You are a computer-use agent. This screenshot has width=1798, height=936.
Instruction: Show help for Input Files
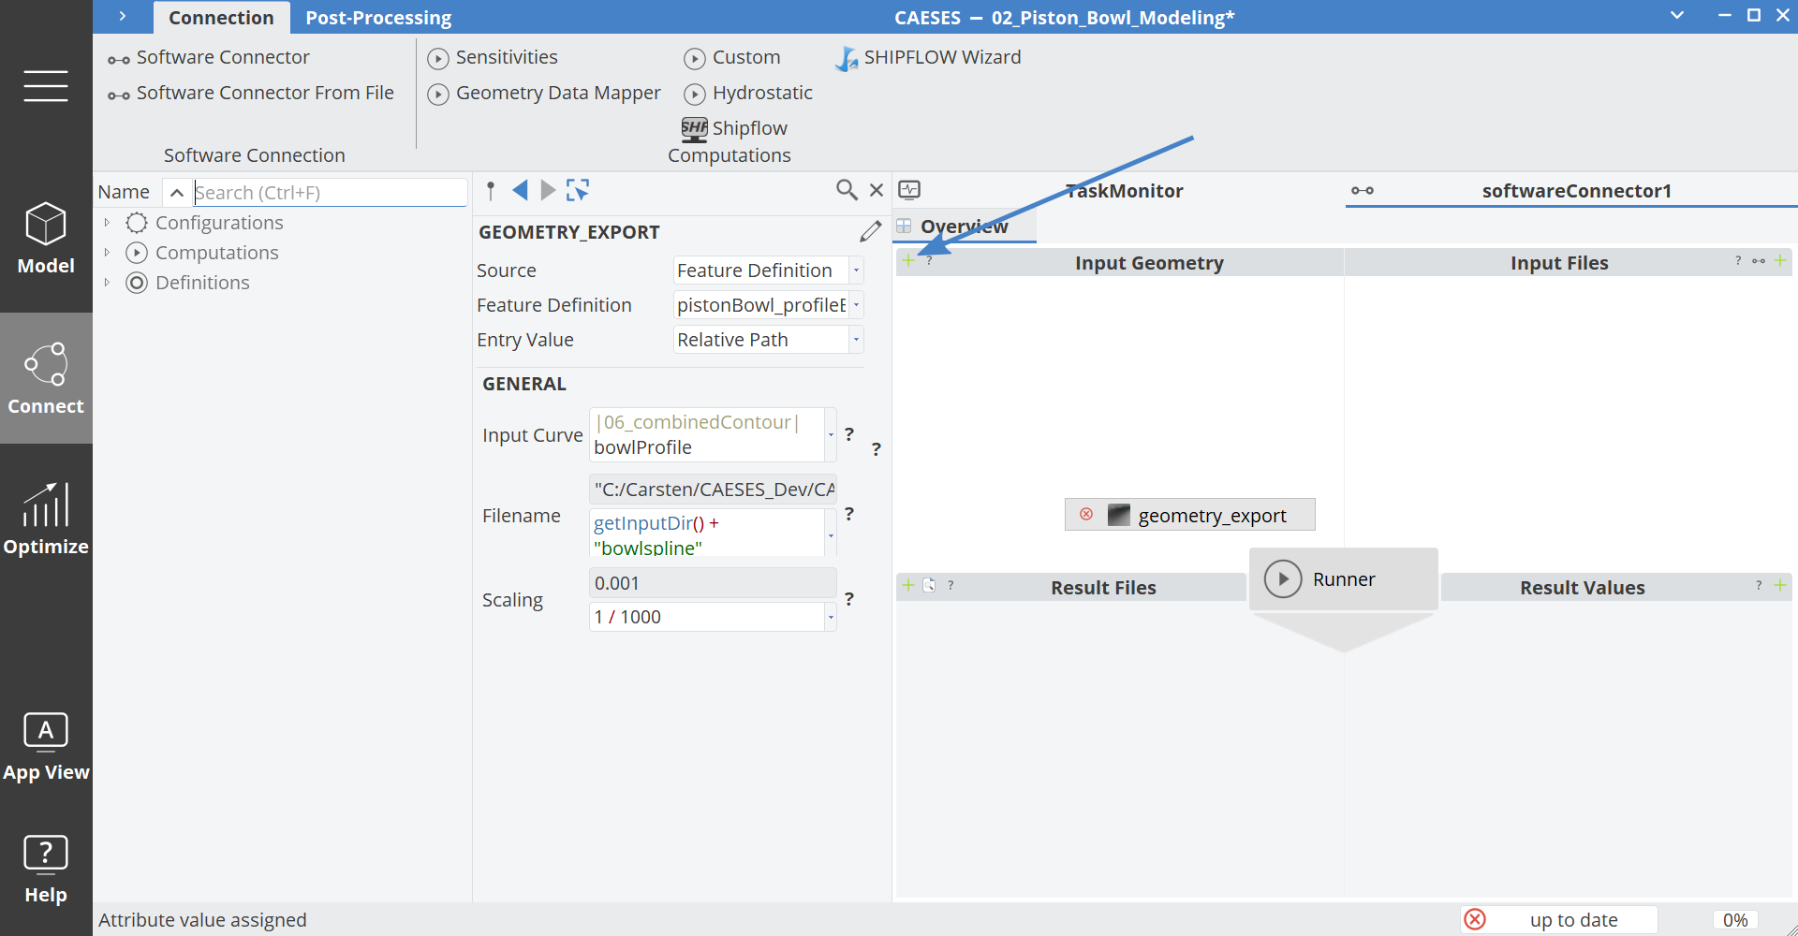coord(1738,261)
